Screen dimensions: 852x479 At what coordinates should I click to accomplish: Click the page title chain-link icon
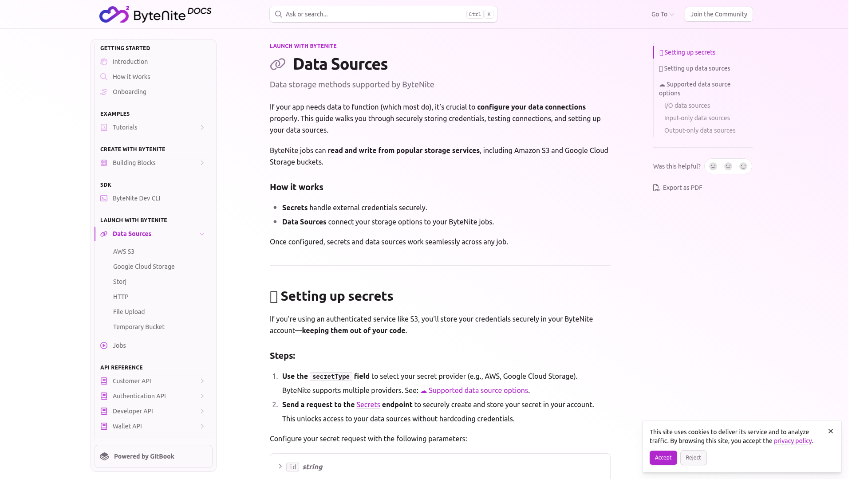tap(278, 64)
